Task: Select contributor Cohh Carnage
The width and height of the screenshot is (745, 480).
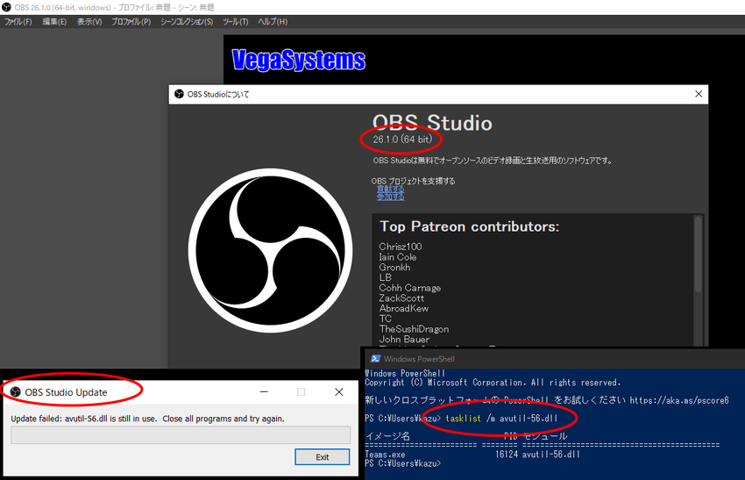Action: (410, 288)
